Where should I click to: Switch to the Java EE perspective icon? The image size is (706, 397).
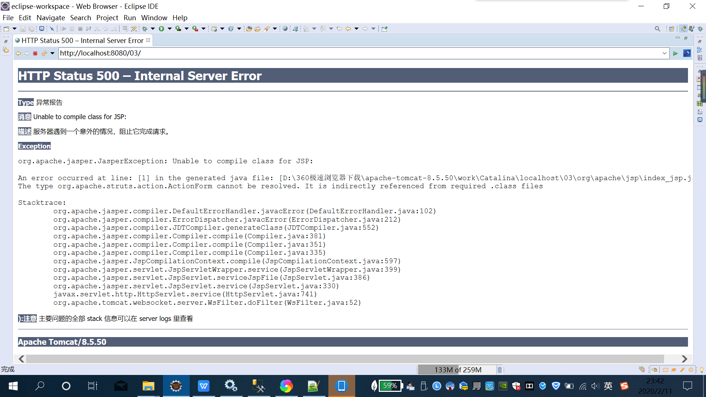tap(683, 29)
